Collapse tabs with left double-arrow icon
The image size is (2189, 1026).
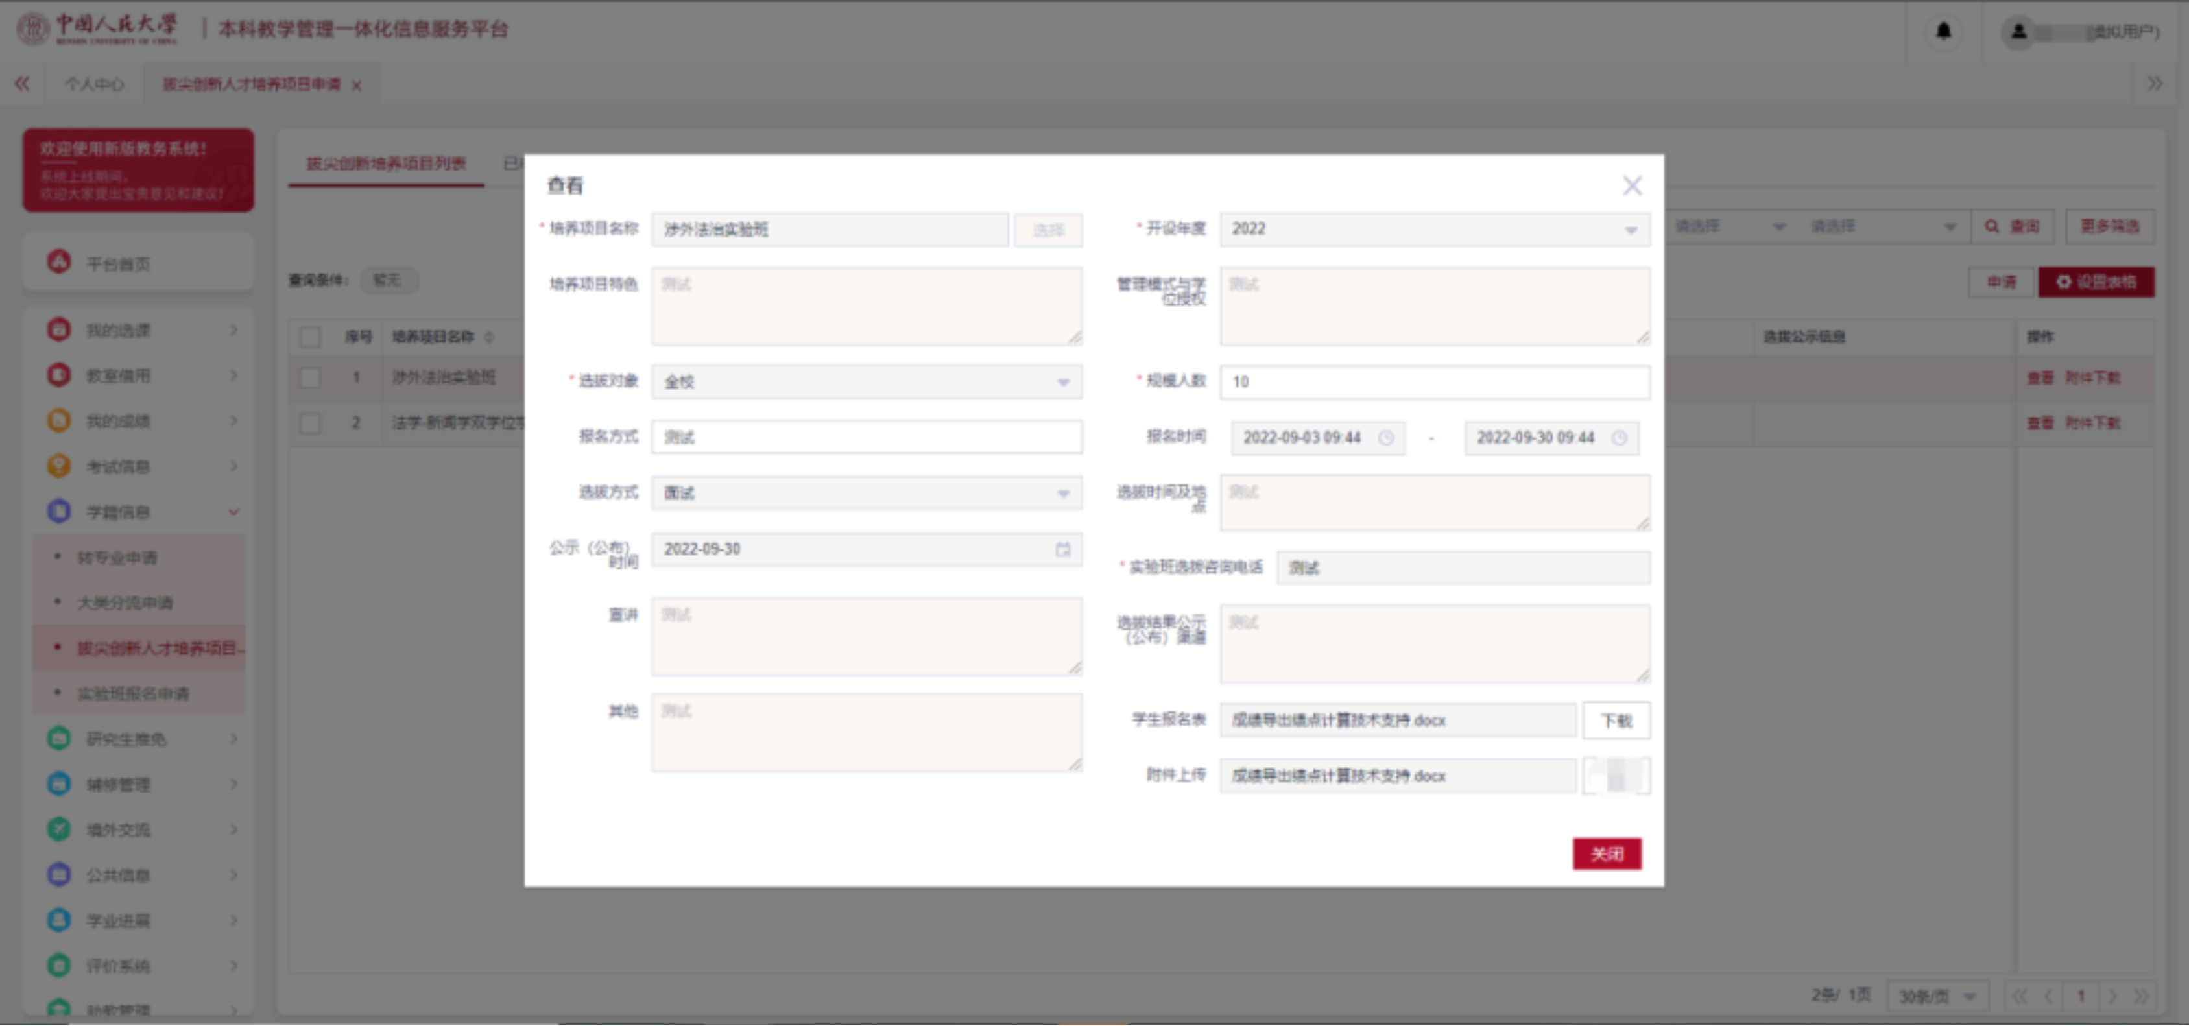tap(22, 83)
